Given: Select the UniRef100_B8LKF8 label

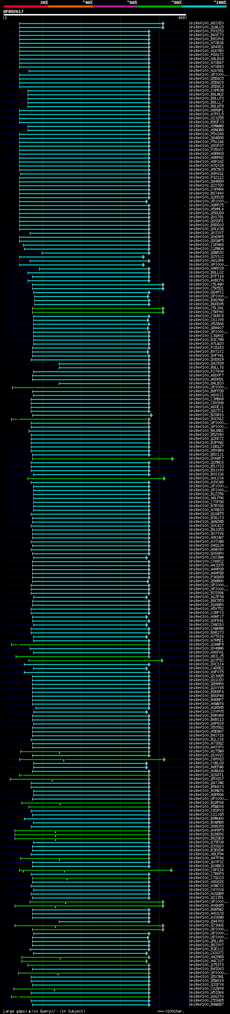Looking at the screenshot, I should [206, 106].
